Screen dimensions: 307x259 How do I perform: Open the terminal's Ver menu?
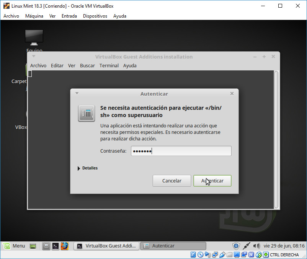point(72,65)
